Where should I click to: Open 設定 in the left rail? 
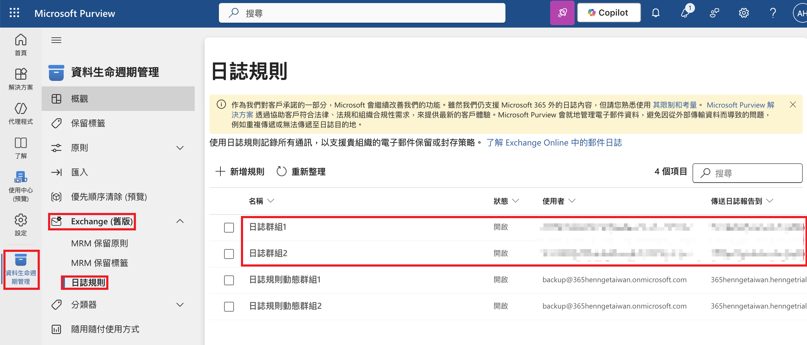21,225
